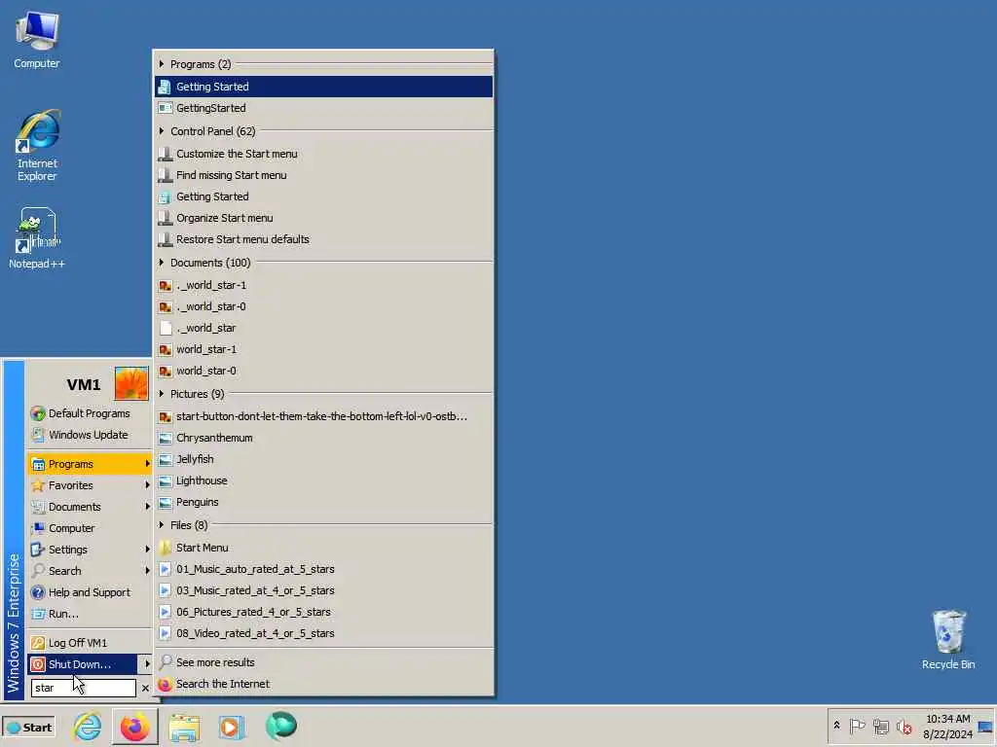Open the Start Menu folder result

(323, 548)
